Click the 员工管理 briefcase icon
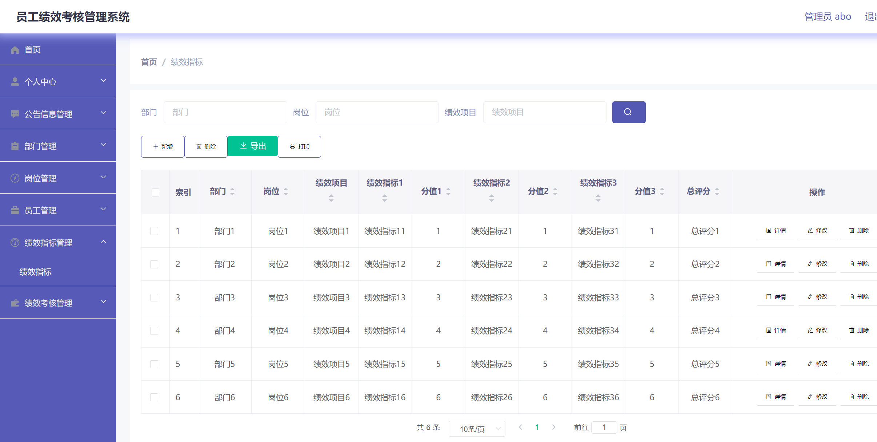 click(x=15, y=210)
